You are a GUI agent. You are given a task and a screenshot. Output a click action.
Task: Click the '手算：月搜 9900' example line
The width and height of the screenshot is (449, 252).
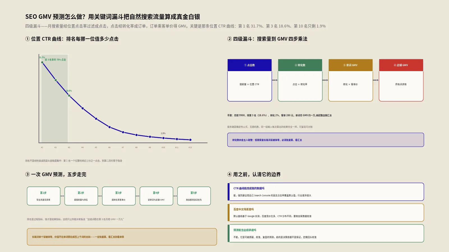280,115
